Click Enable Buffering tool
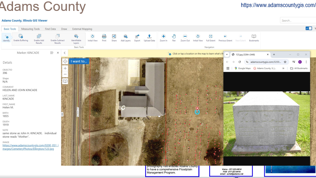 pos(21,38)
